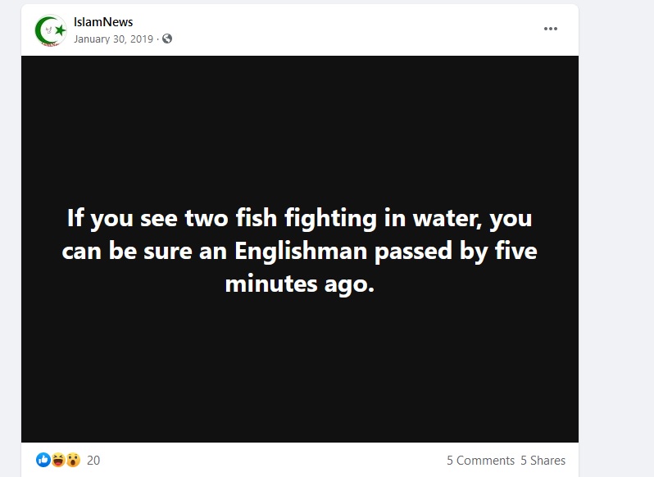
Task: Open the reactions count showing 20
Action: (x=93, y=460)
